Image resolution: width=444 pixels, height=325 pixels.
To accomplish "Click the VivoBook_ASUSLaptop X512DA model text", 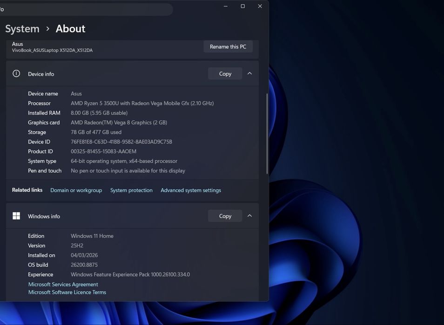I will pos(53,50).
